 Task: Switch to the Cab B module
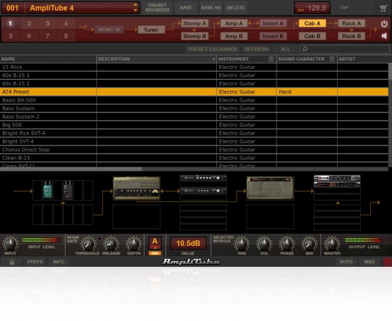[x=312, y=36]
